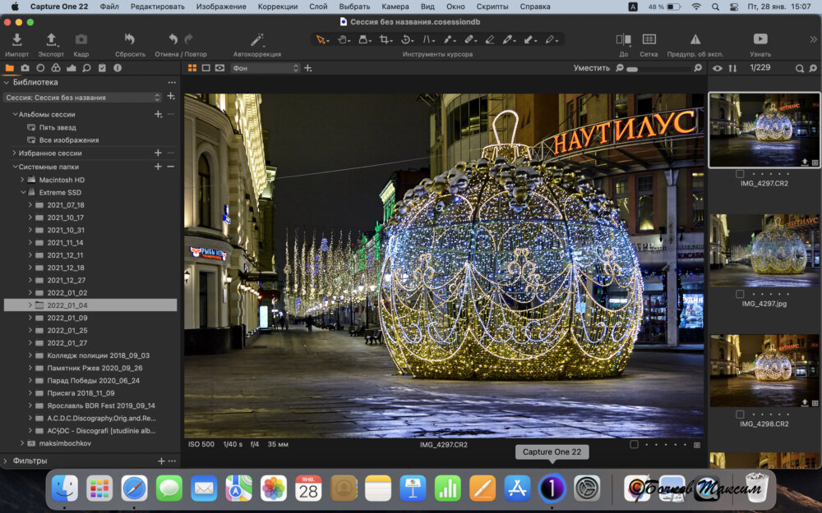
Task: Click the Импорт toolbar icon
Action: coord(16,39)
